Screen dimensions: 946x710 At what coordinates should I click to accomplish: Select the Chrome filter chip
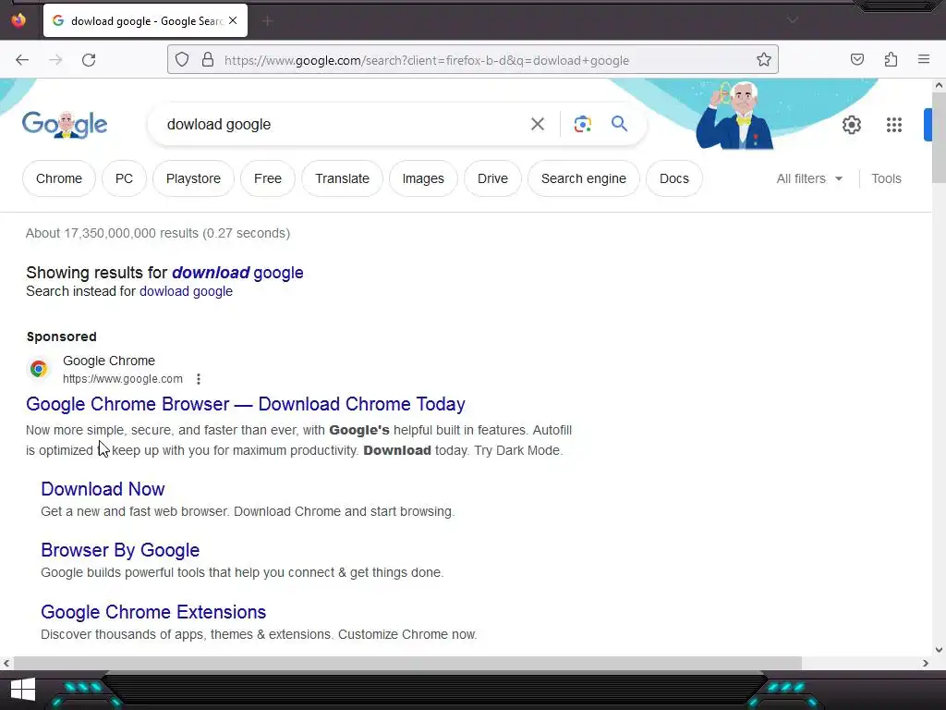(x=58, y=178)
